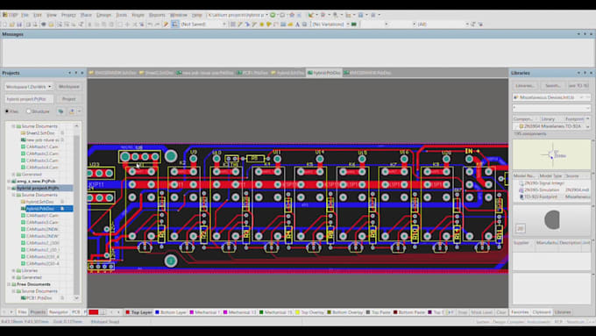The height and width of the screenshot is (336, 596).
Task: Click the Projects panel vertical scrollbar
Action: point(76,211)
